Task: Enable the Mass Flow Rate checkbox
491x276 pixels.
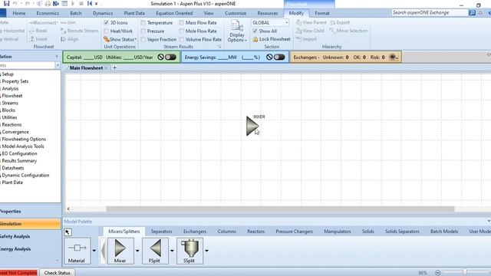Action: tap(182, 22)
